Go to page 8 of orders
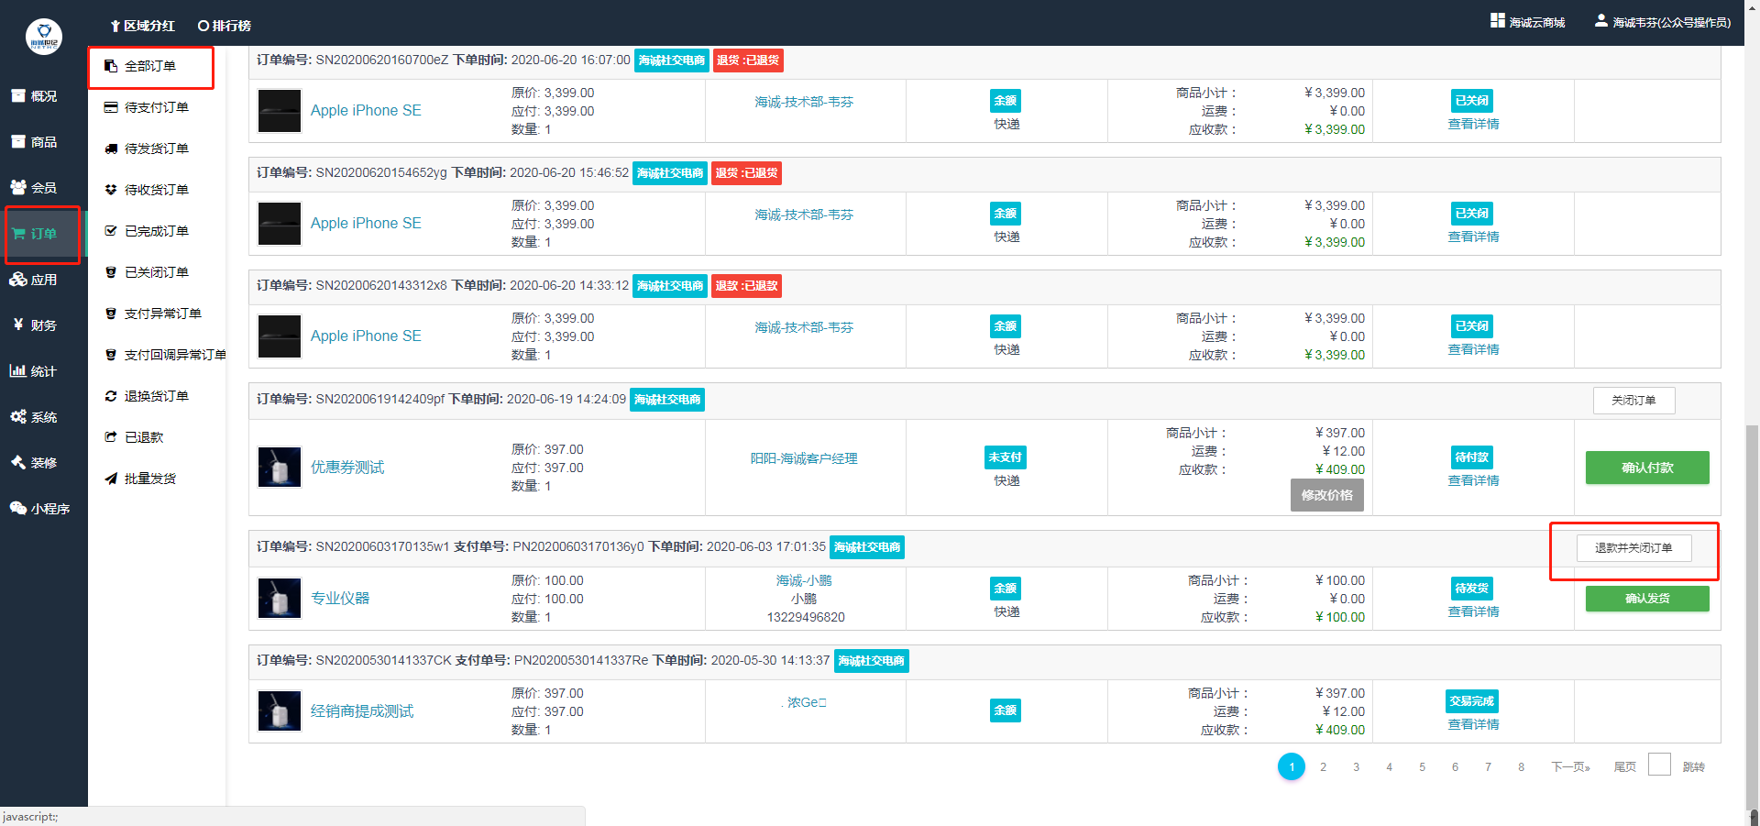Screen dimensions: 1760x826 click(x=1521, y=767)
